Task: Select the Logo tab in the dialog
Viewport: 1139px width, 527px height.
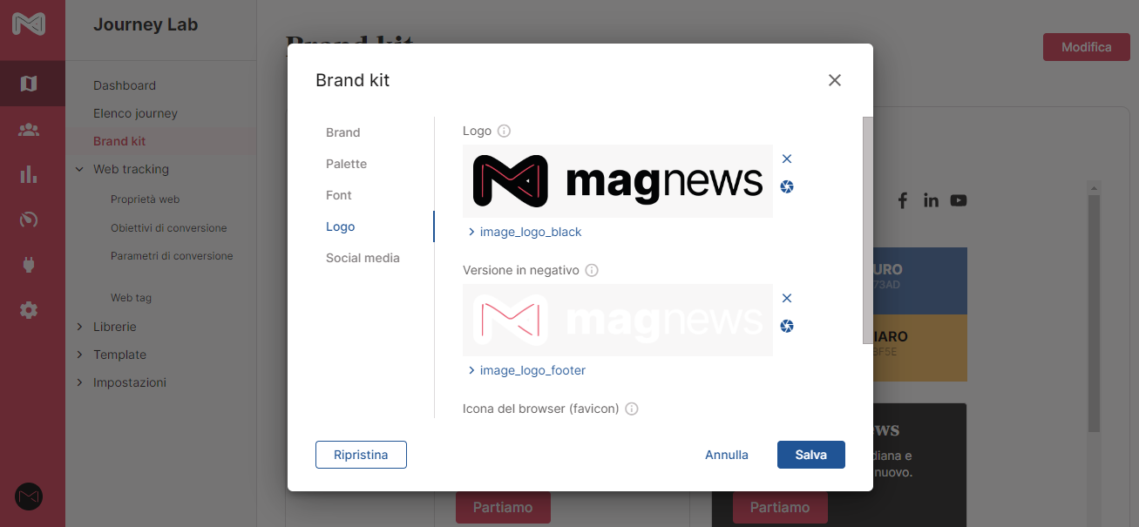Action: pyautogui.click(x=340, y=226)
